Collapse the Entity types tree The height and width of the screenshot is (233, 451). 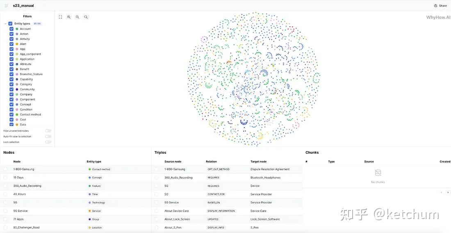(5, 24)
